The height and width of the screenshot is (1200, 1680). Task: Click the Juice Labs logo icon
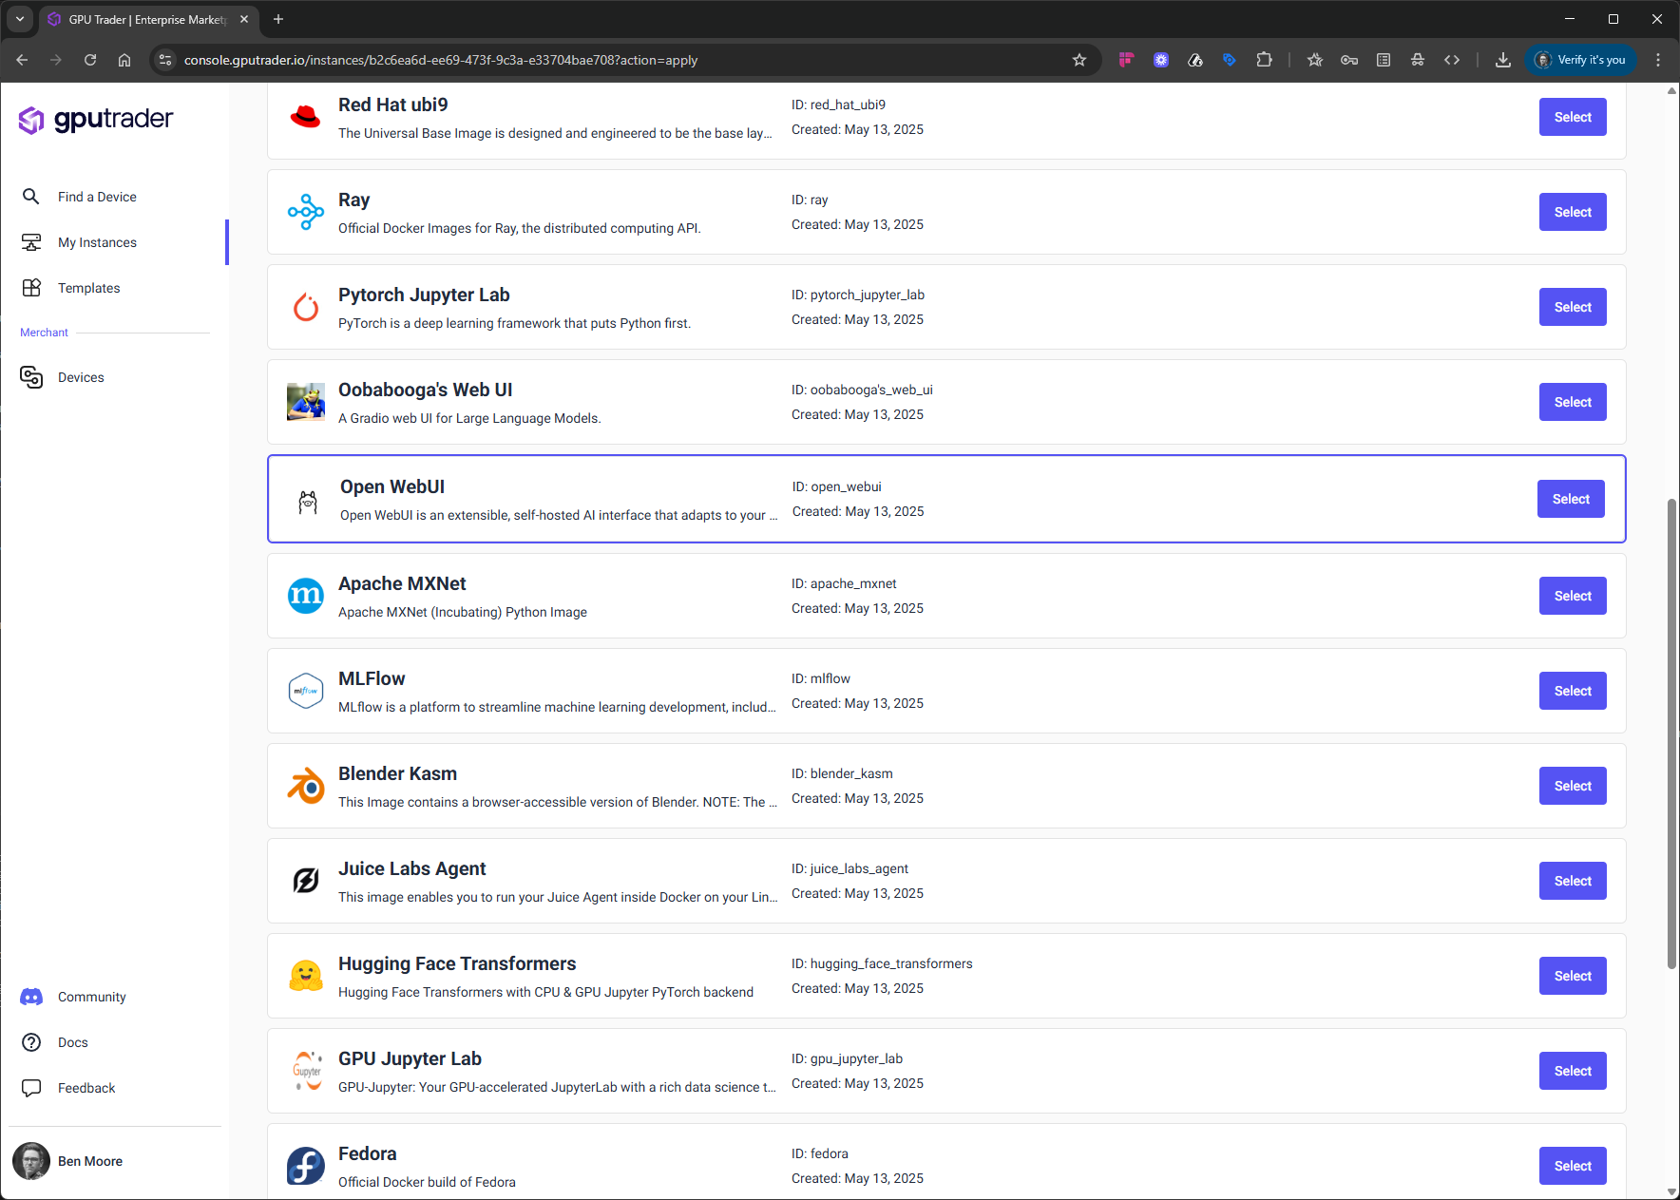tap(306, 881)
